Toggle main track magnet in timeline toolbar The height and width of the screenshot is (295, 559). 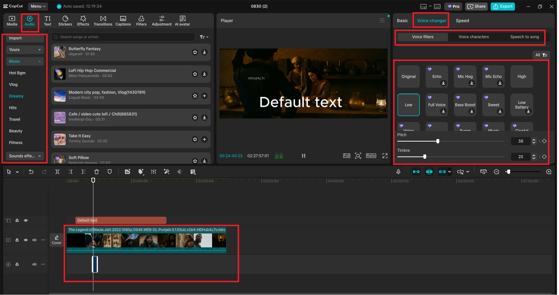[x=416, y=172]
